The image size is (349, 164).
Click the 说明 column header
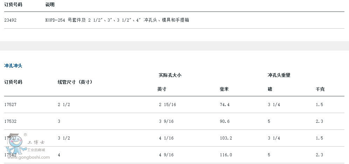pyautogui.click(x=50, y=5)
